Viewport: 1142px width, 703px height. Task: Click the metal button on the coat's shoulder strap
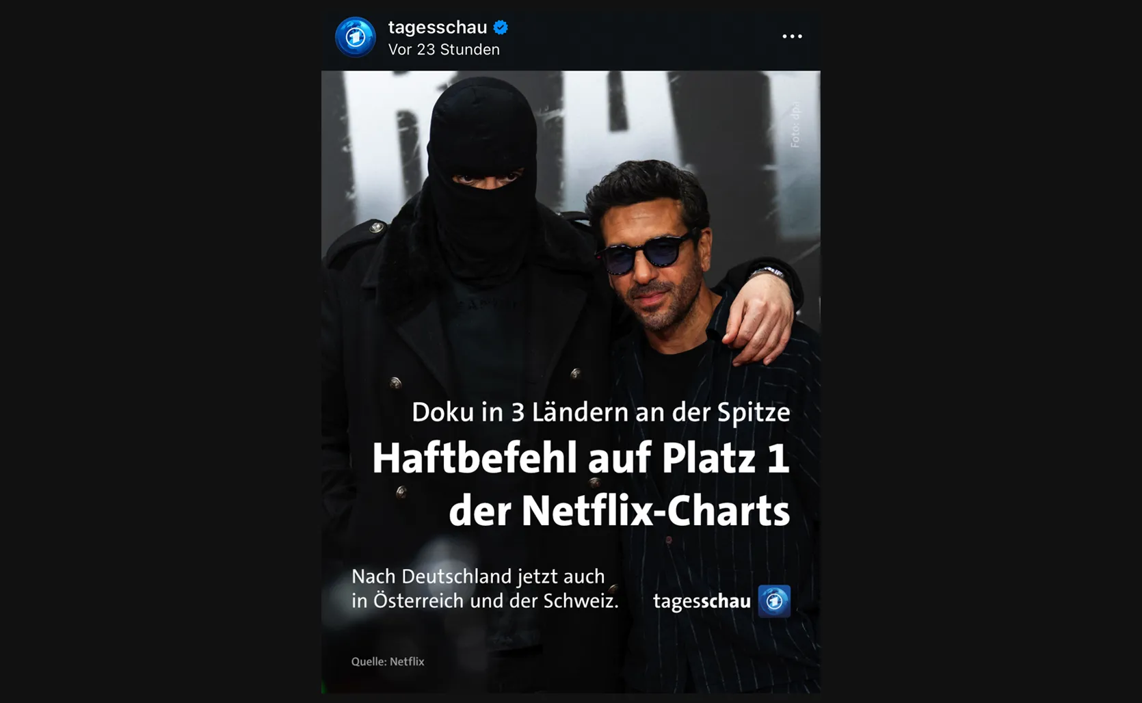[x=376, y=227]
